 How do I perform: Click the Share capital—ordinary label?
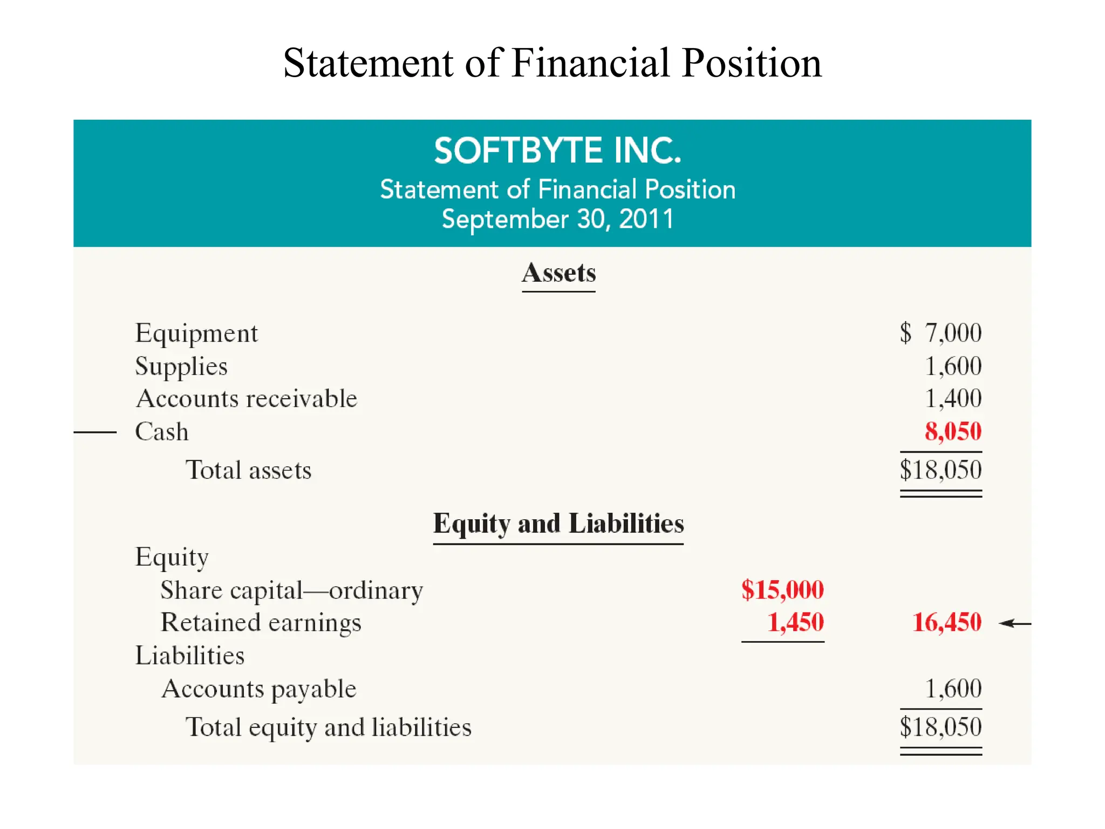click(x=292, y=590)
